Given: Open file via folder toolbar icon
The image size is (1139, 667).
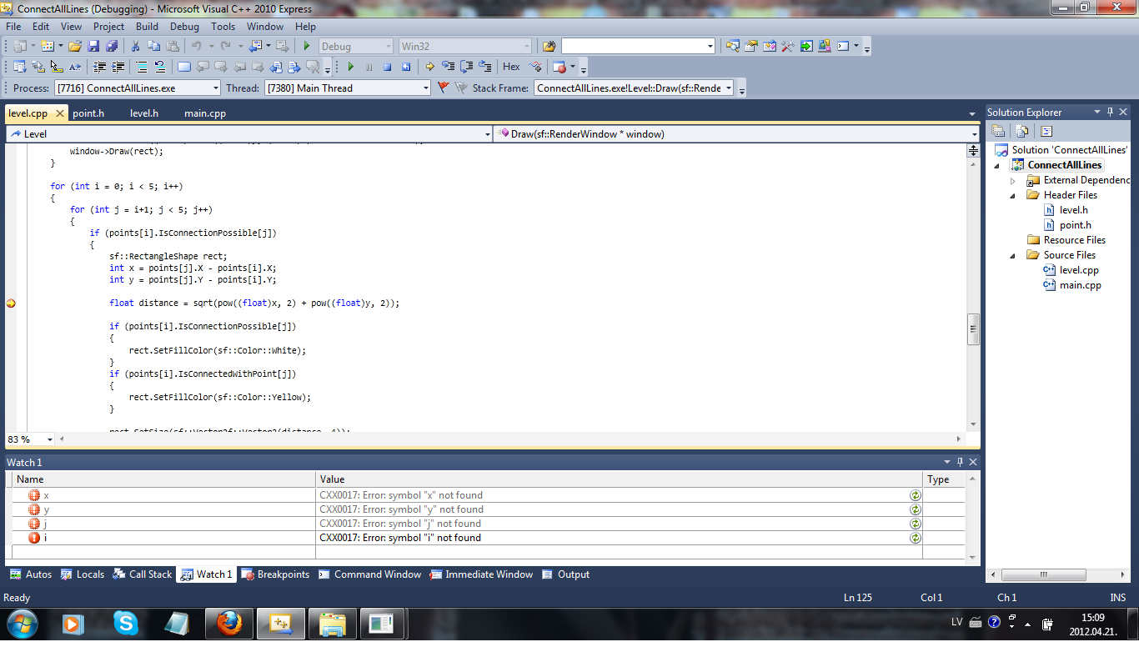Looking at the screenshot, I should [x=75, y=46].
